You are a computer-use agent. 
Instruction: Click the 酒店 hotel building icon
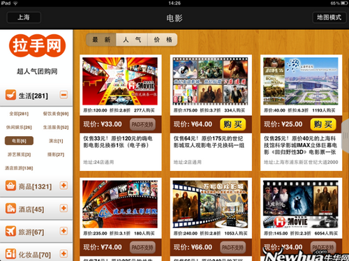point(10,209)
